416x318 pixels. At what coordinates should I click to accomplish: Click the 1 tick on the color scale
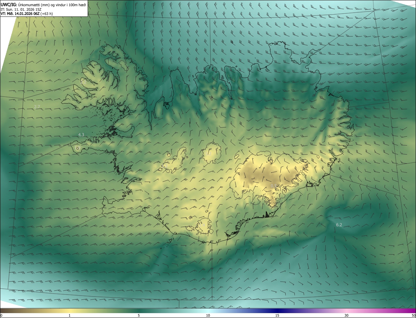click(70, 315)
